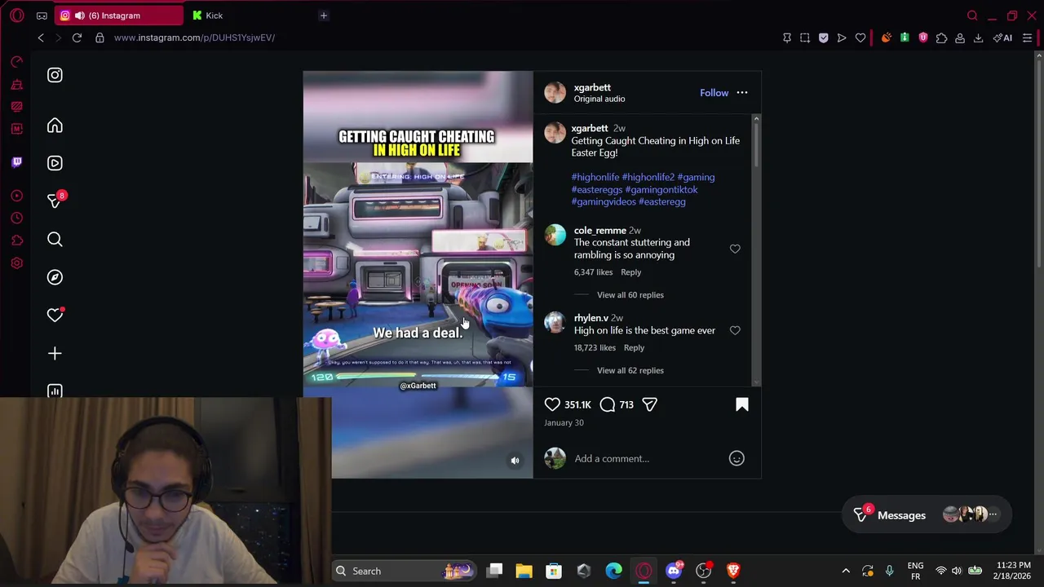Open Discord from the taskbar
The height and width of the screenshot is (587, 1044).
click(674, 571)
